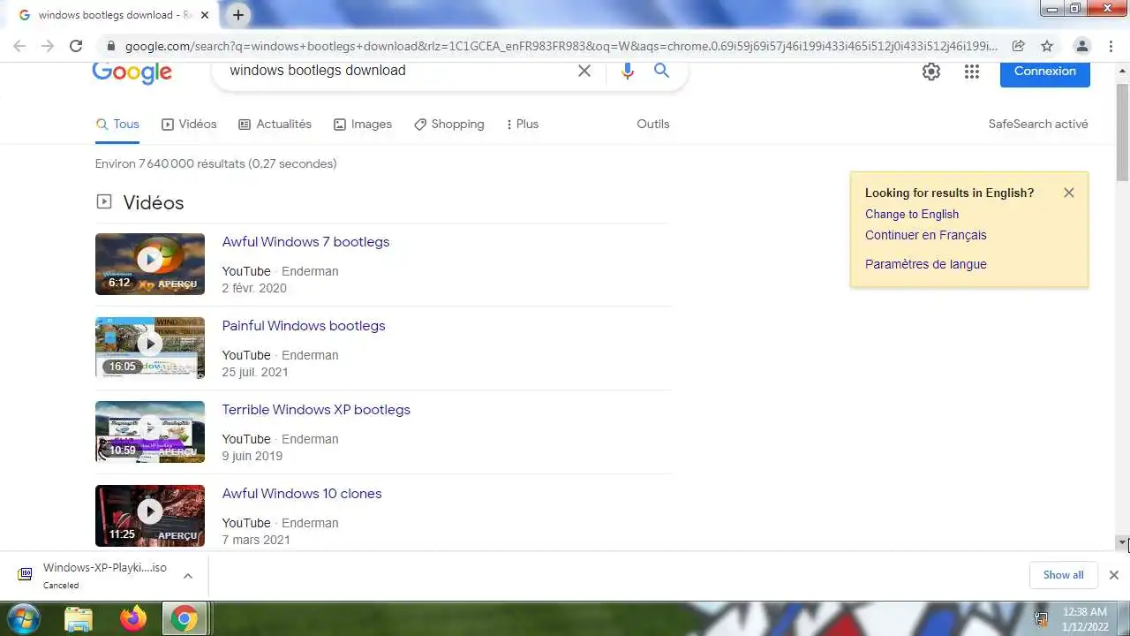This screenshot has width=1130, height=636.
Task: Open 'Awful Windows 7 bootlegs' video link
Action: pos(305,242)
